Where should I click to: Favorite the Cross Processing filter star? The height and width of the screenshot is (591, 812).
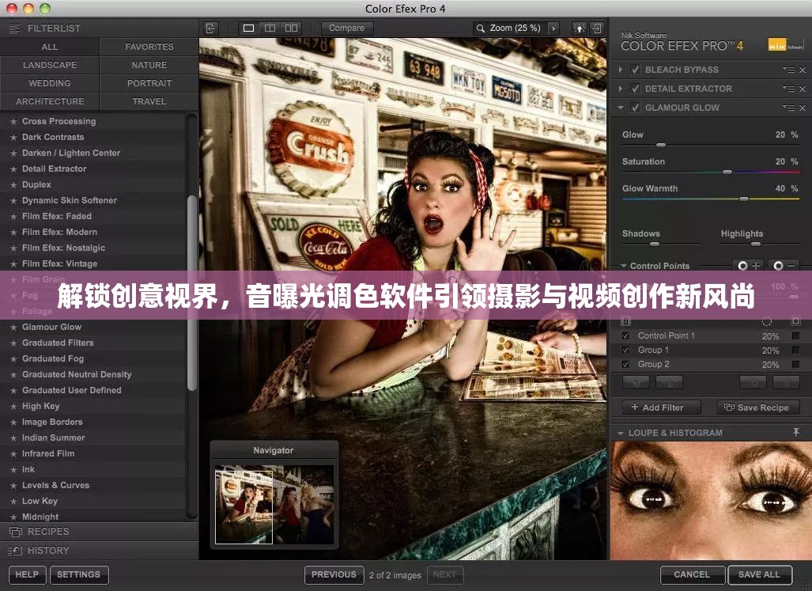tap(13, 121)
